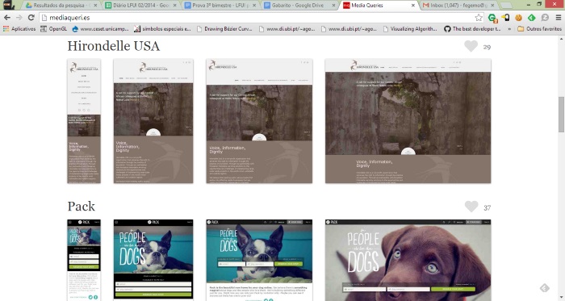
Task: Open Pack third-width terrier thumbnail
Action: [x=259, y=260]
